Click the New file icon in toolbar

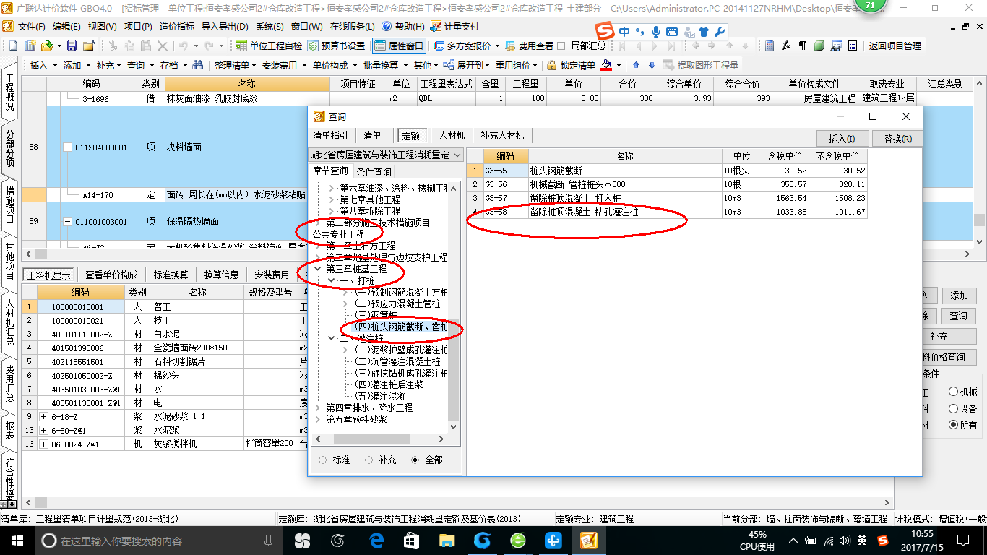(x=14, y=46)
